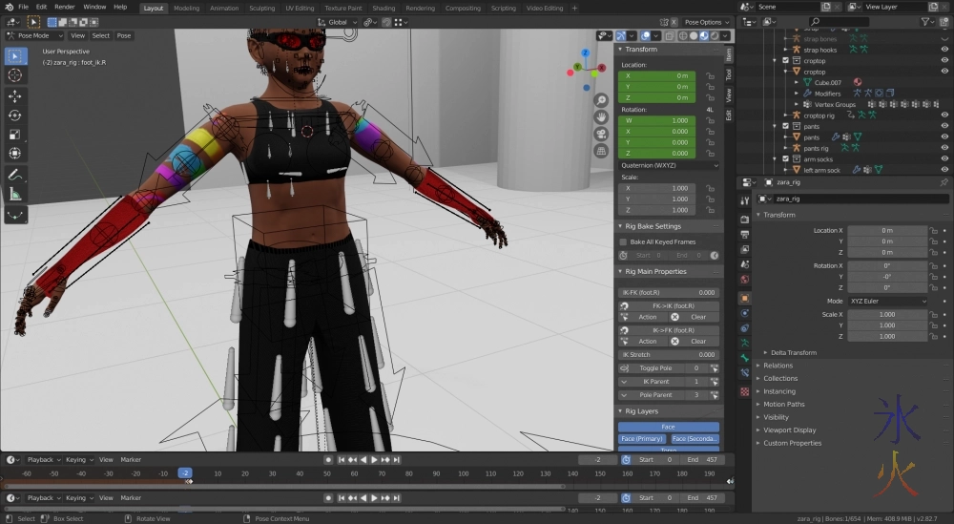Click the zoom magnifier viewport gizmo
Screen dimensions: 954x524
tap(601, 100)
